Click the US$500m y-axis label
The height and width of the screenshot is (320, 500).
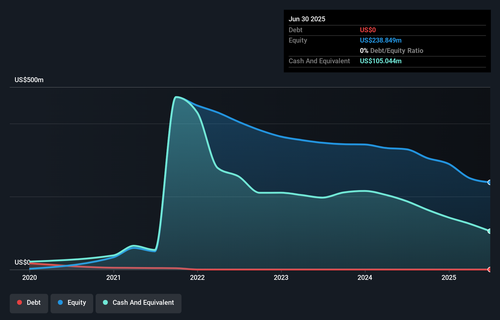29,80
